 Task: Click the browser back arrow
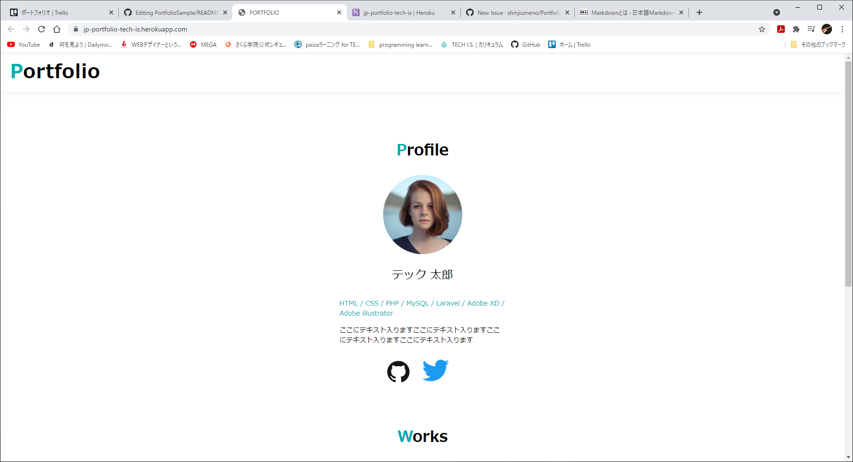[x=11, y=29]
